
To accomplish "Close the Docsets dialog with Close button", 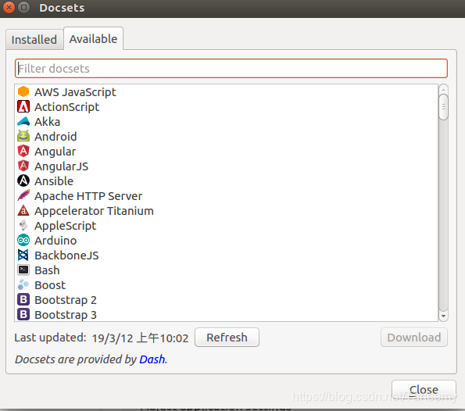I will [424, 389].
